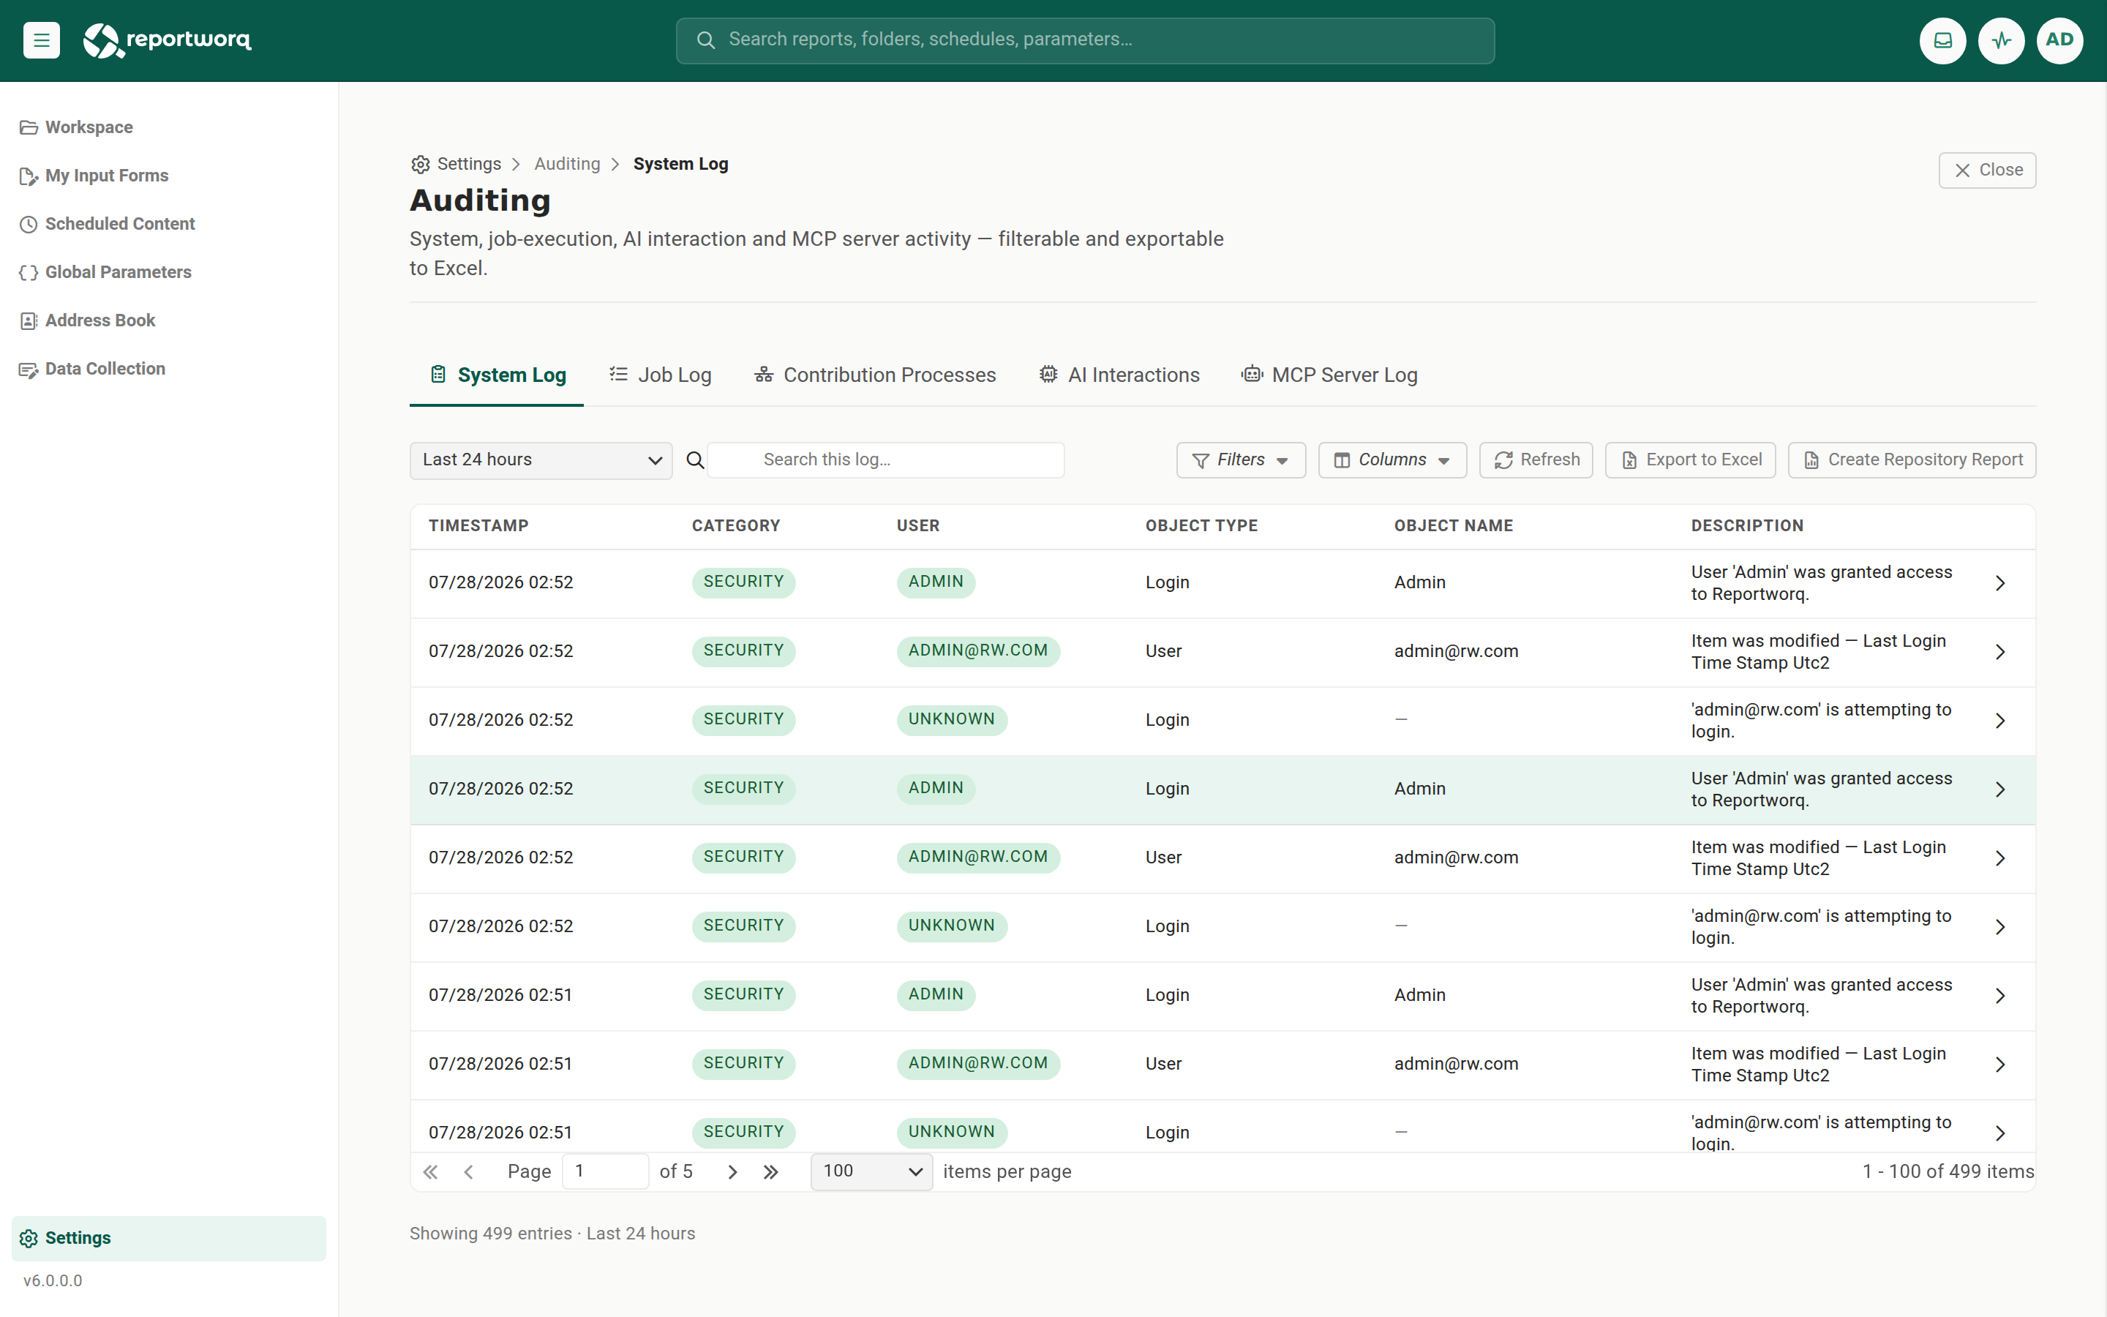Expand highlighted fourth row Admin entry

click(x=2000, y=790)
